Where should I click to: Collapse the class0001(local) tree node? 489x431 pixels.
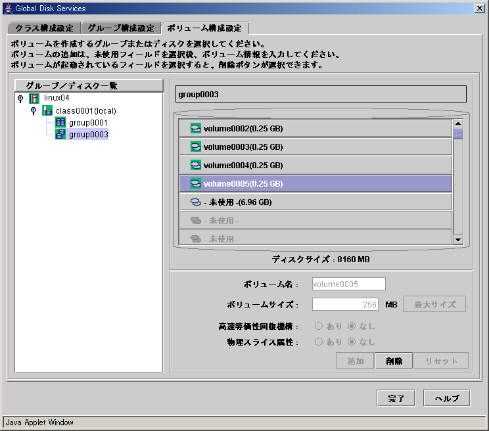[x=34, y=110]
